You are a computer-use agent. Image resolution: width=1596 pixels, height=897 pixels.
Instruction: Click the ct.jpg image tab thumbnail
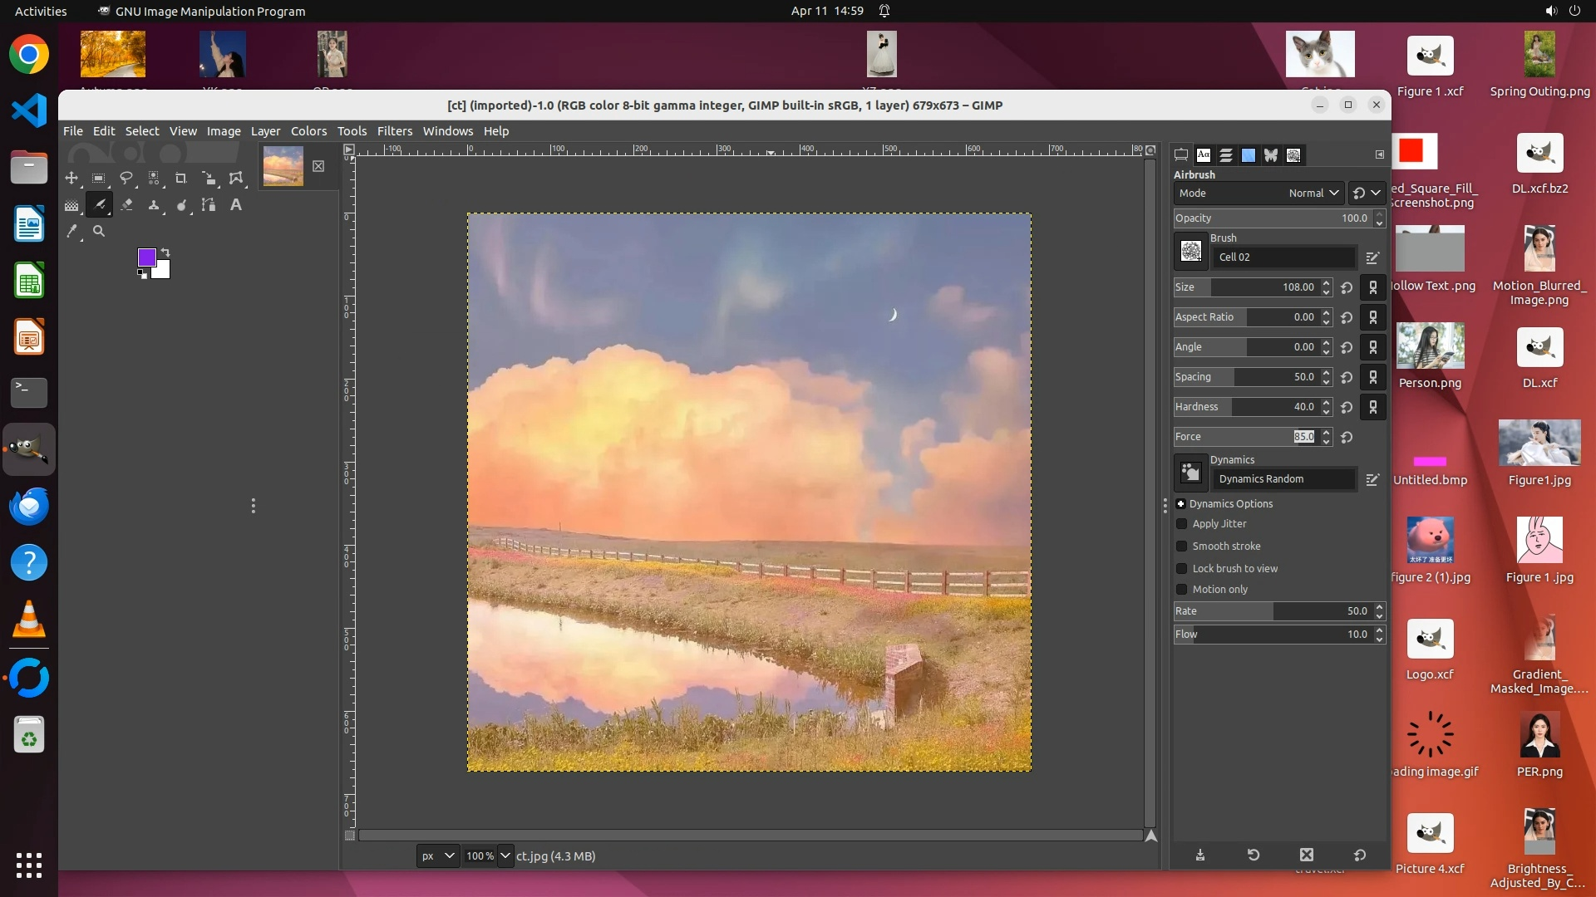point(283,166)
